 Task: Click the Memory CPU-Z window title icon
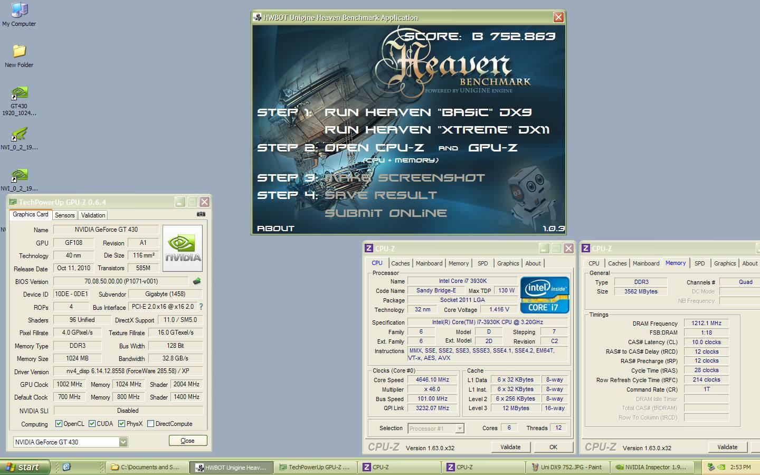coord(586,248)
